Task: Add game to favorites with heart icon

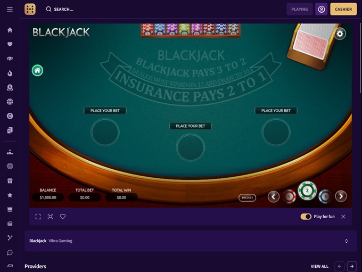Action: pos(63,217)
